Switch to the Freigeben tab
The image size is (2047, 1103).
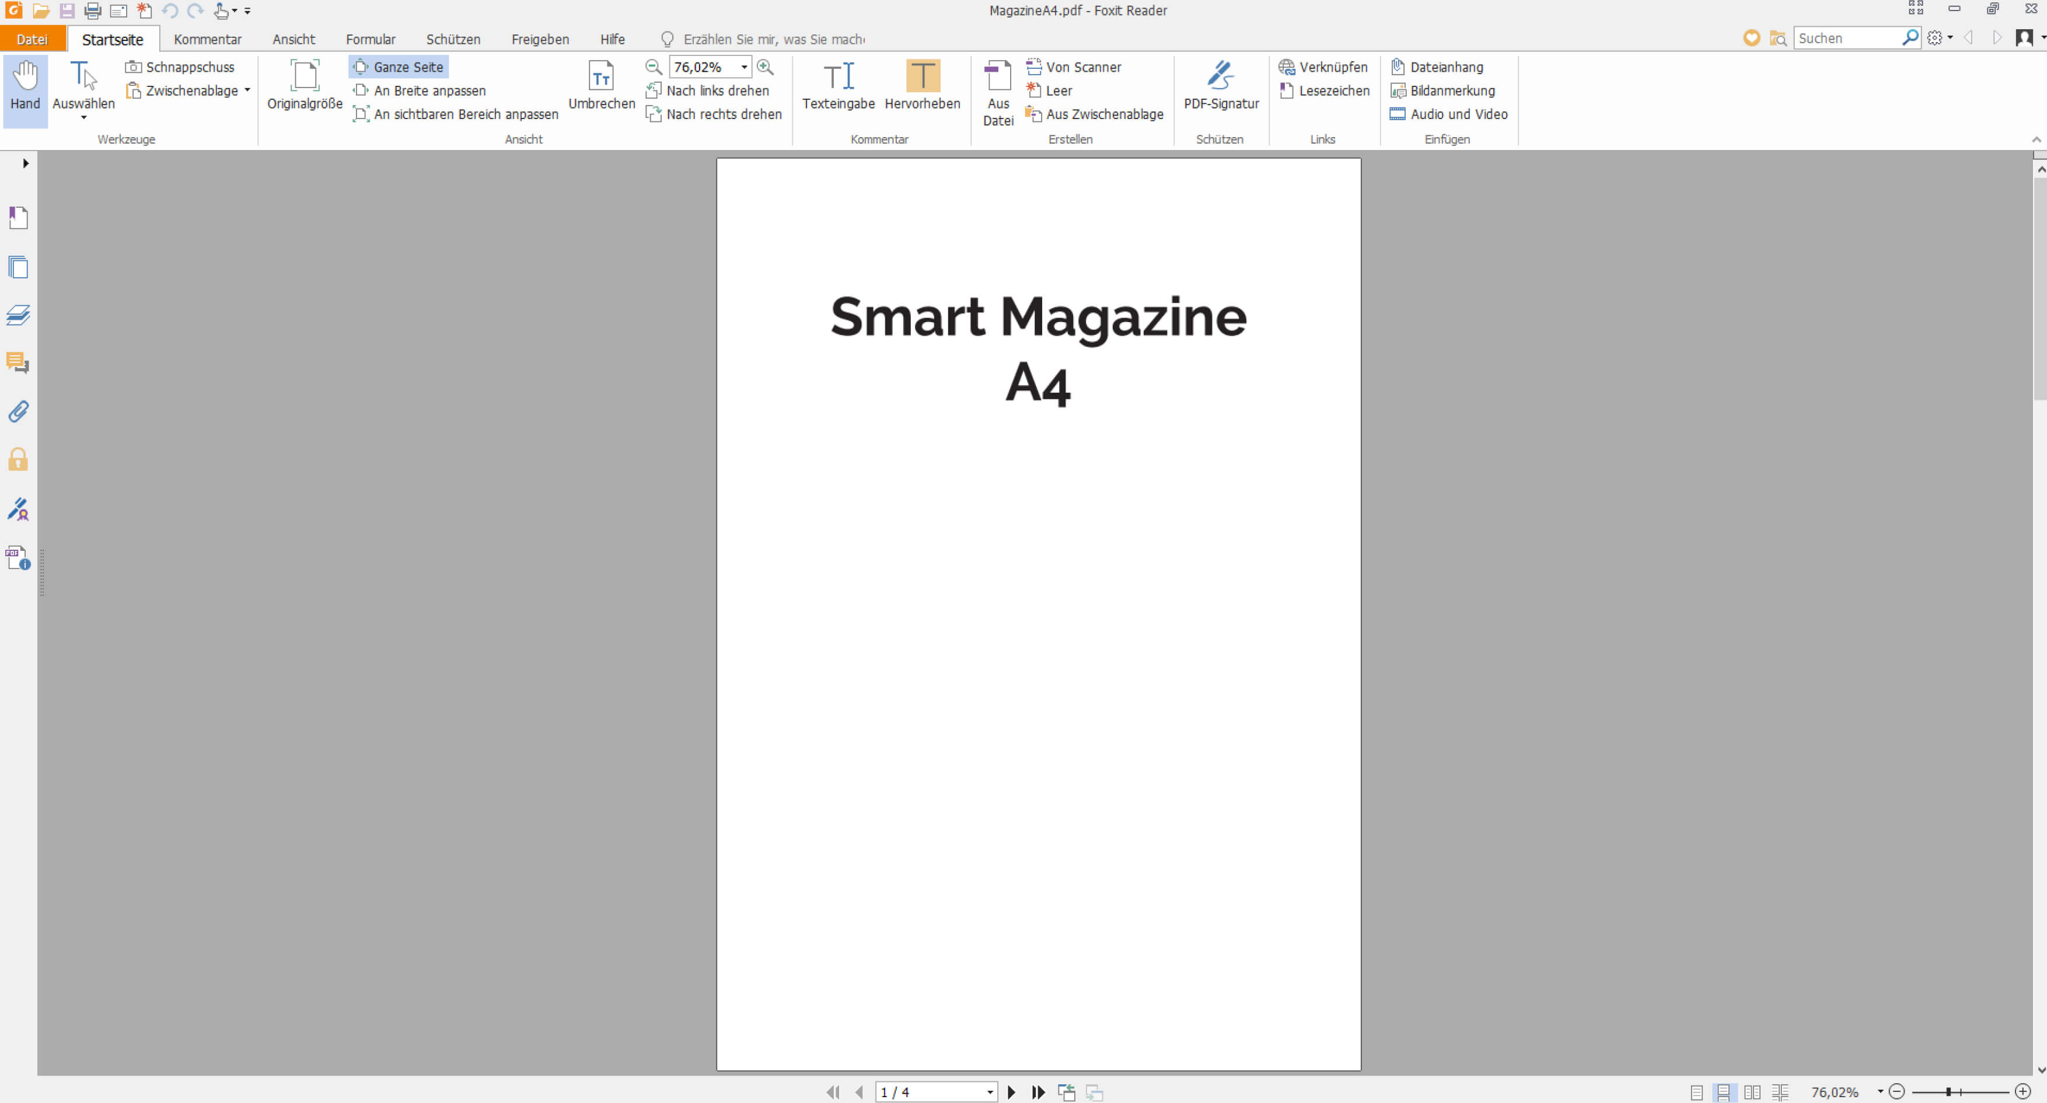pyautogui.click(x=540, y=39)
